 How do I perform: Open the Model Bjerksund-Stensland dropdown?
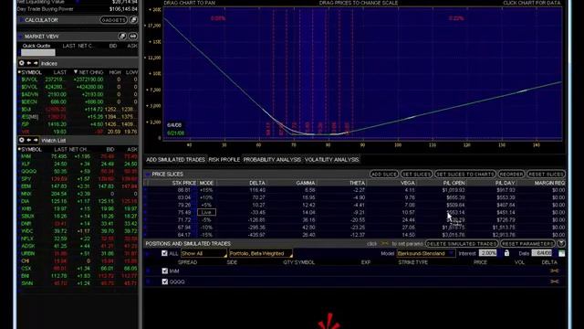coord(426,253)
